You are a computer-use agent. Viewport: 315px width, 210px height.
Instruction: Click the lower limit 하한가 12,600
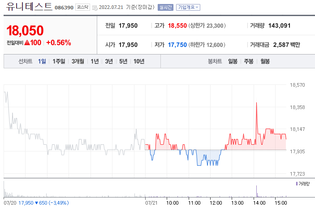pos(207,45)
